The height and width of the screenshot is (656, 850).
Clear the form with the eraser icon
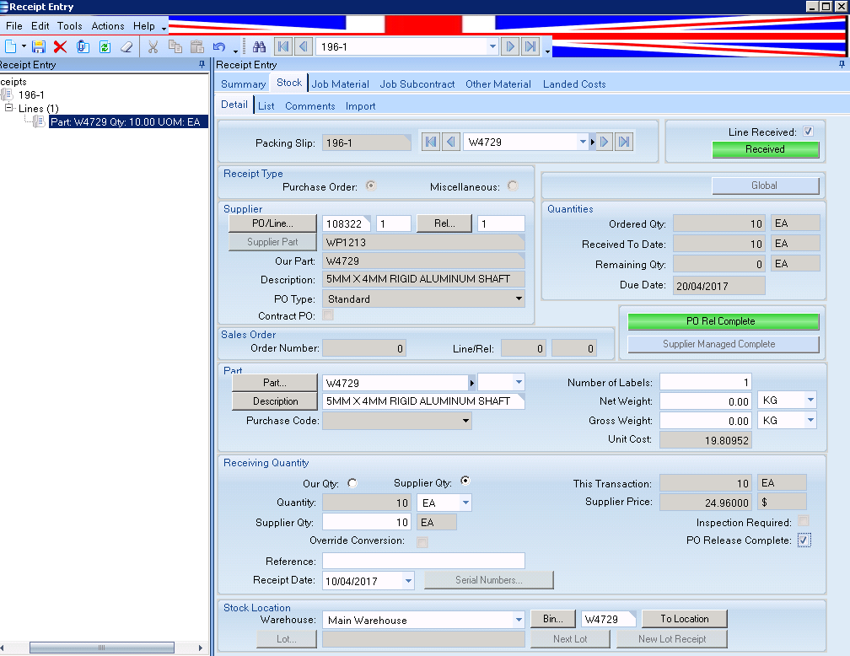(x=126, y=46)
